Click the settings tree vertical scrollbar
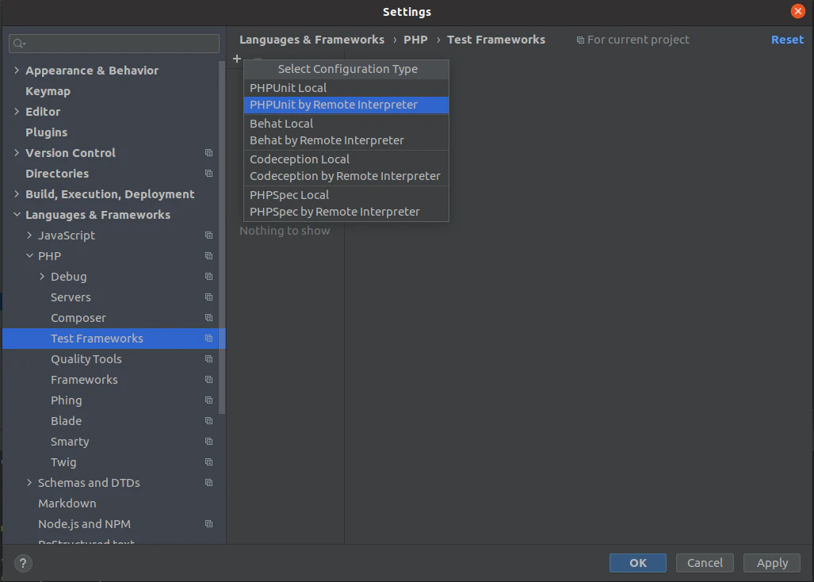The image size is (814, 582). (x=222, y=237)
